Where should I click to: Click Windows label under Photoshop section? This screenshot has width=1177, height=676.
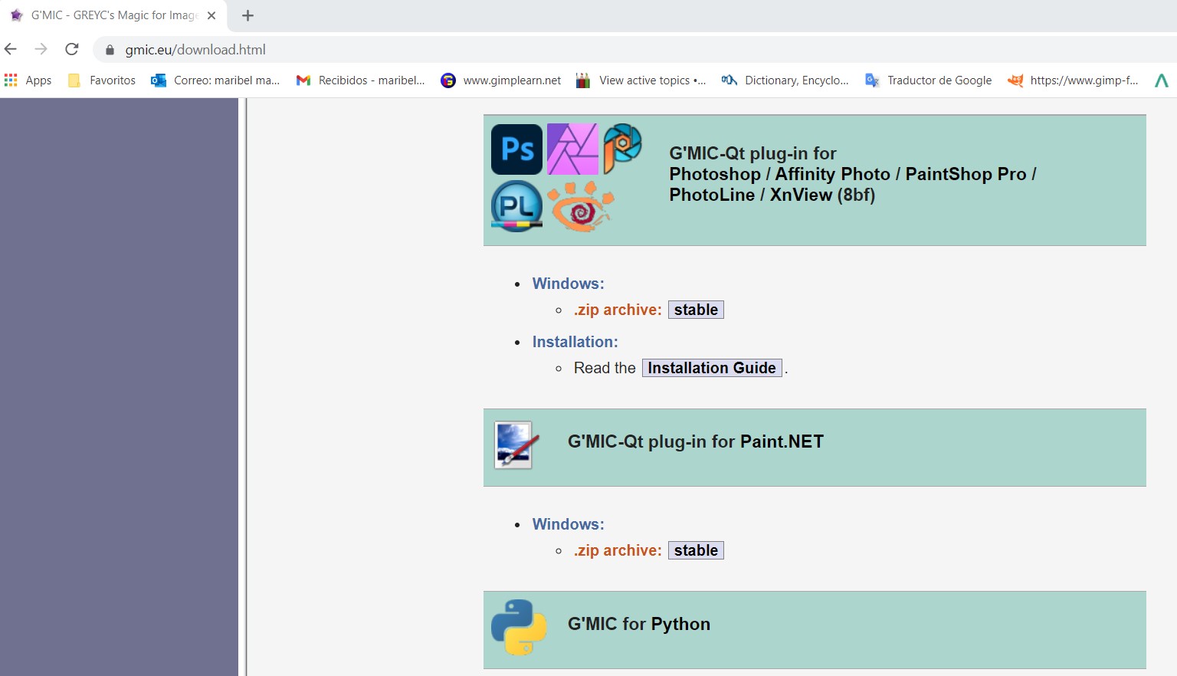[x=569, y=284]
